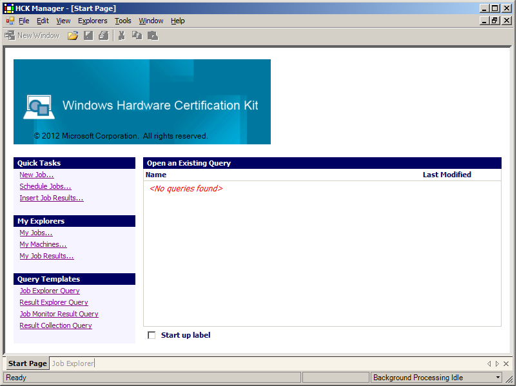Expand the Background Processing Idle dropdown
The width and height of the screenshot is (528, 386).
tap(498, 378)
